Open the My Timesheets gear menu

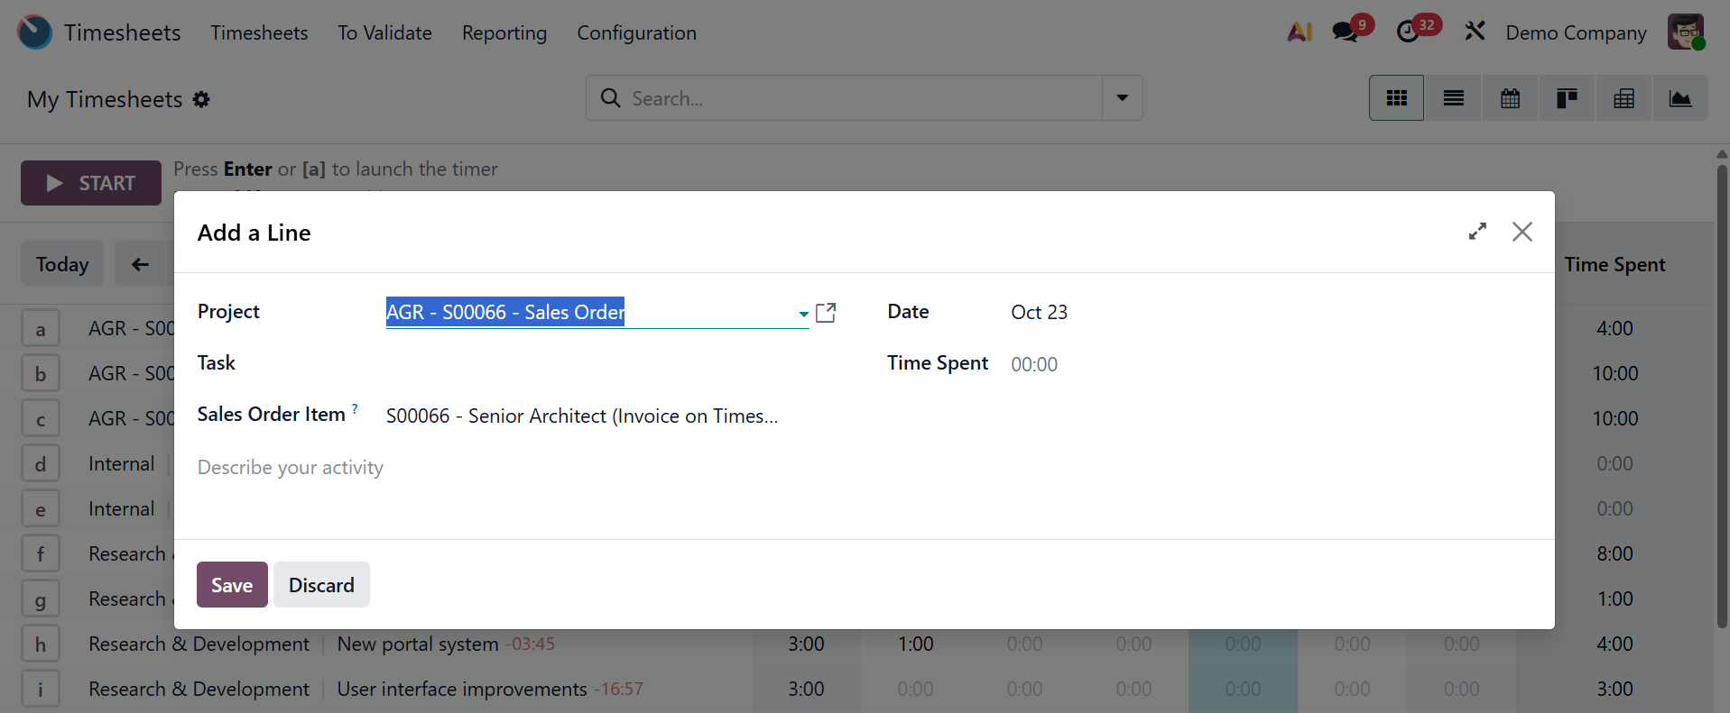coord(201,99)
